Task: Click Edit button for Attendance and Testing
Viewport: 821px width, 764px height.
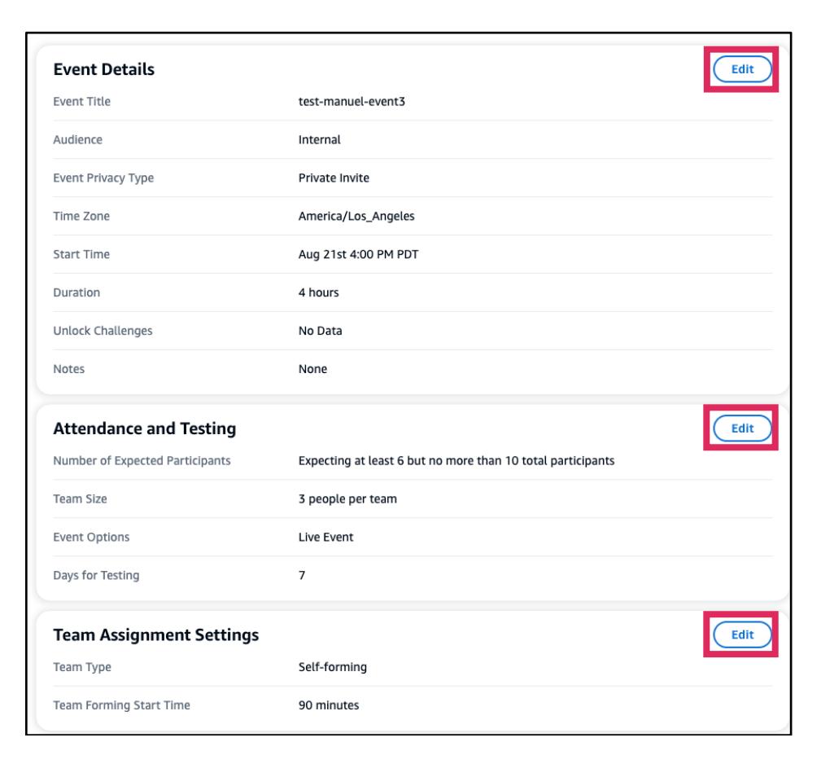Action: point(741,427)
